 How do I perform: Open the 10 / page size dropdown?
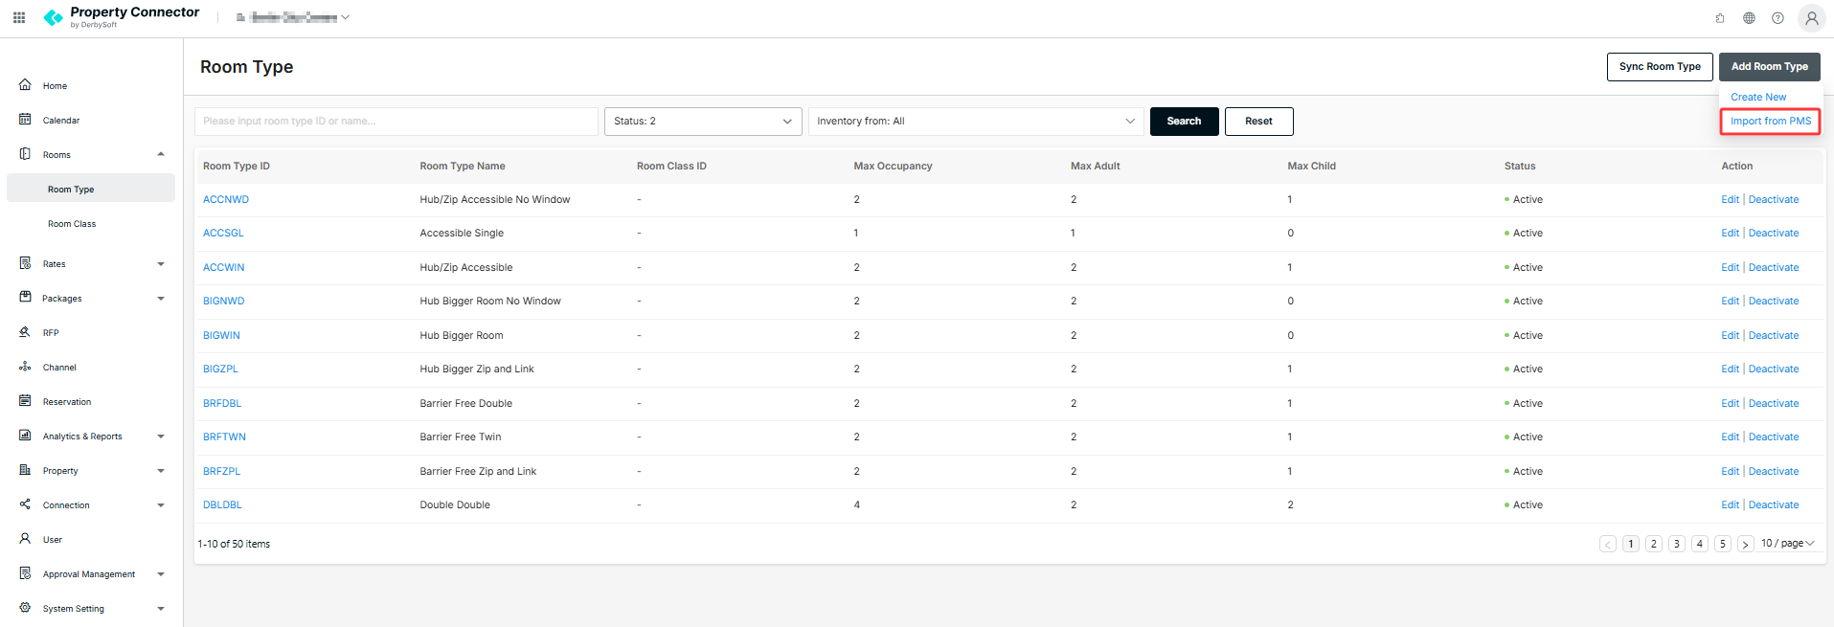point(1787,543)
